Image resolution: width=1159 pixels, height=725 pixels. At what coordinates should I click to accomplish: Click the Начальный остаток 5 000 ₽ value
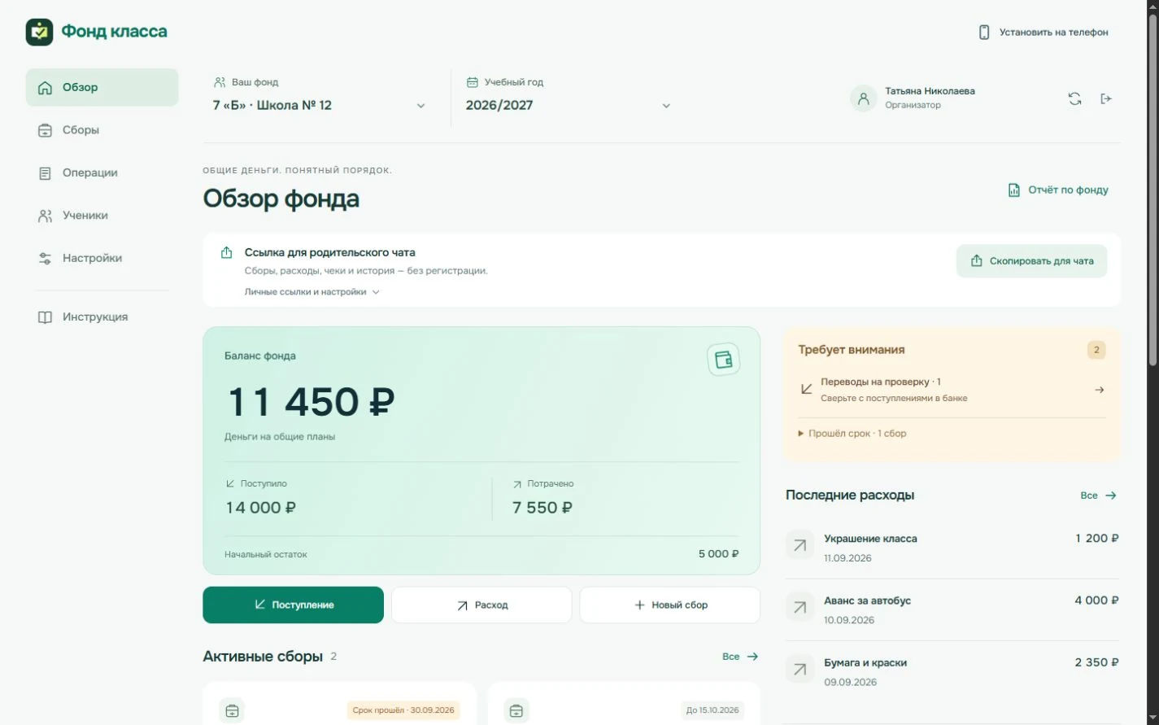[718, 554]
